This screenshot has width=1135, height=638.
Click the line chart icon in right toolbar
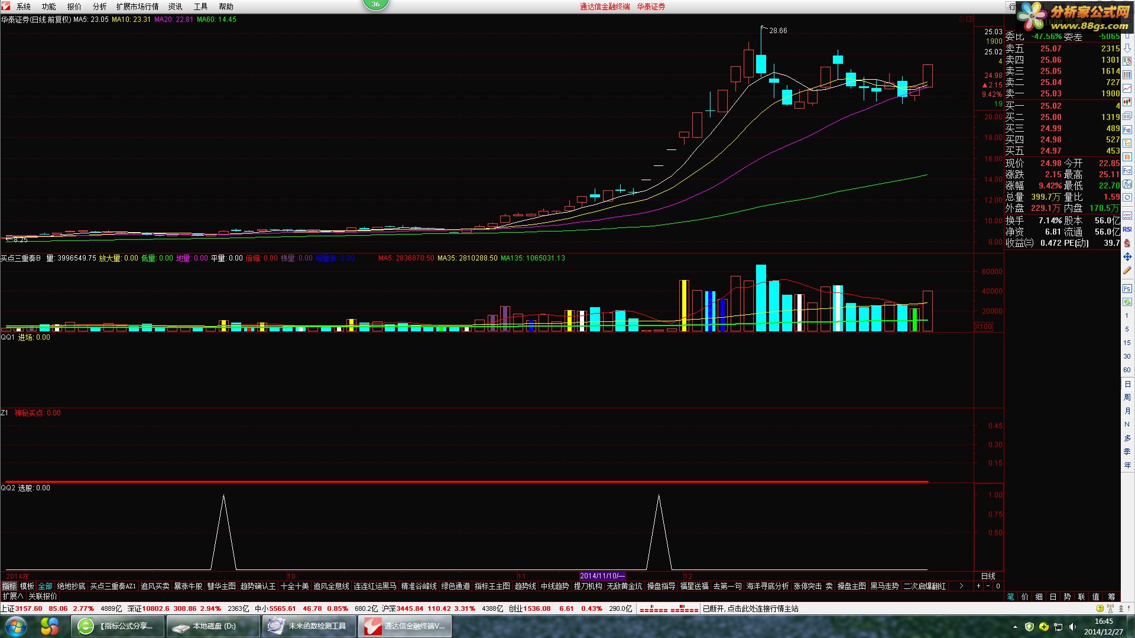[1127, 89]
